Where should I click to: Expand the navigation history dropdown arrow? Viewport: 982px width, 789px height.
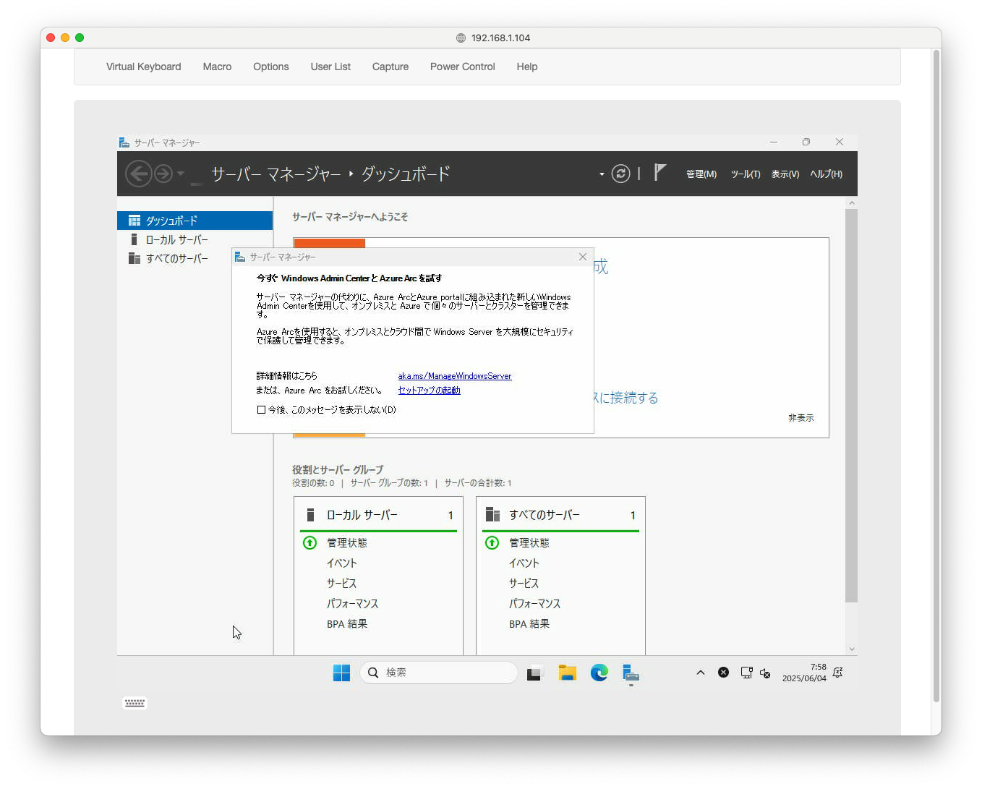[x=181, y=174]
